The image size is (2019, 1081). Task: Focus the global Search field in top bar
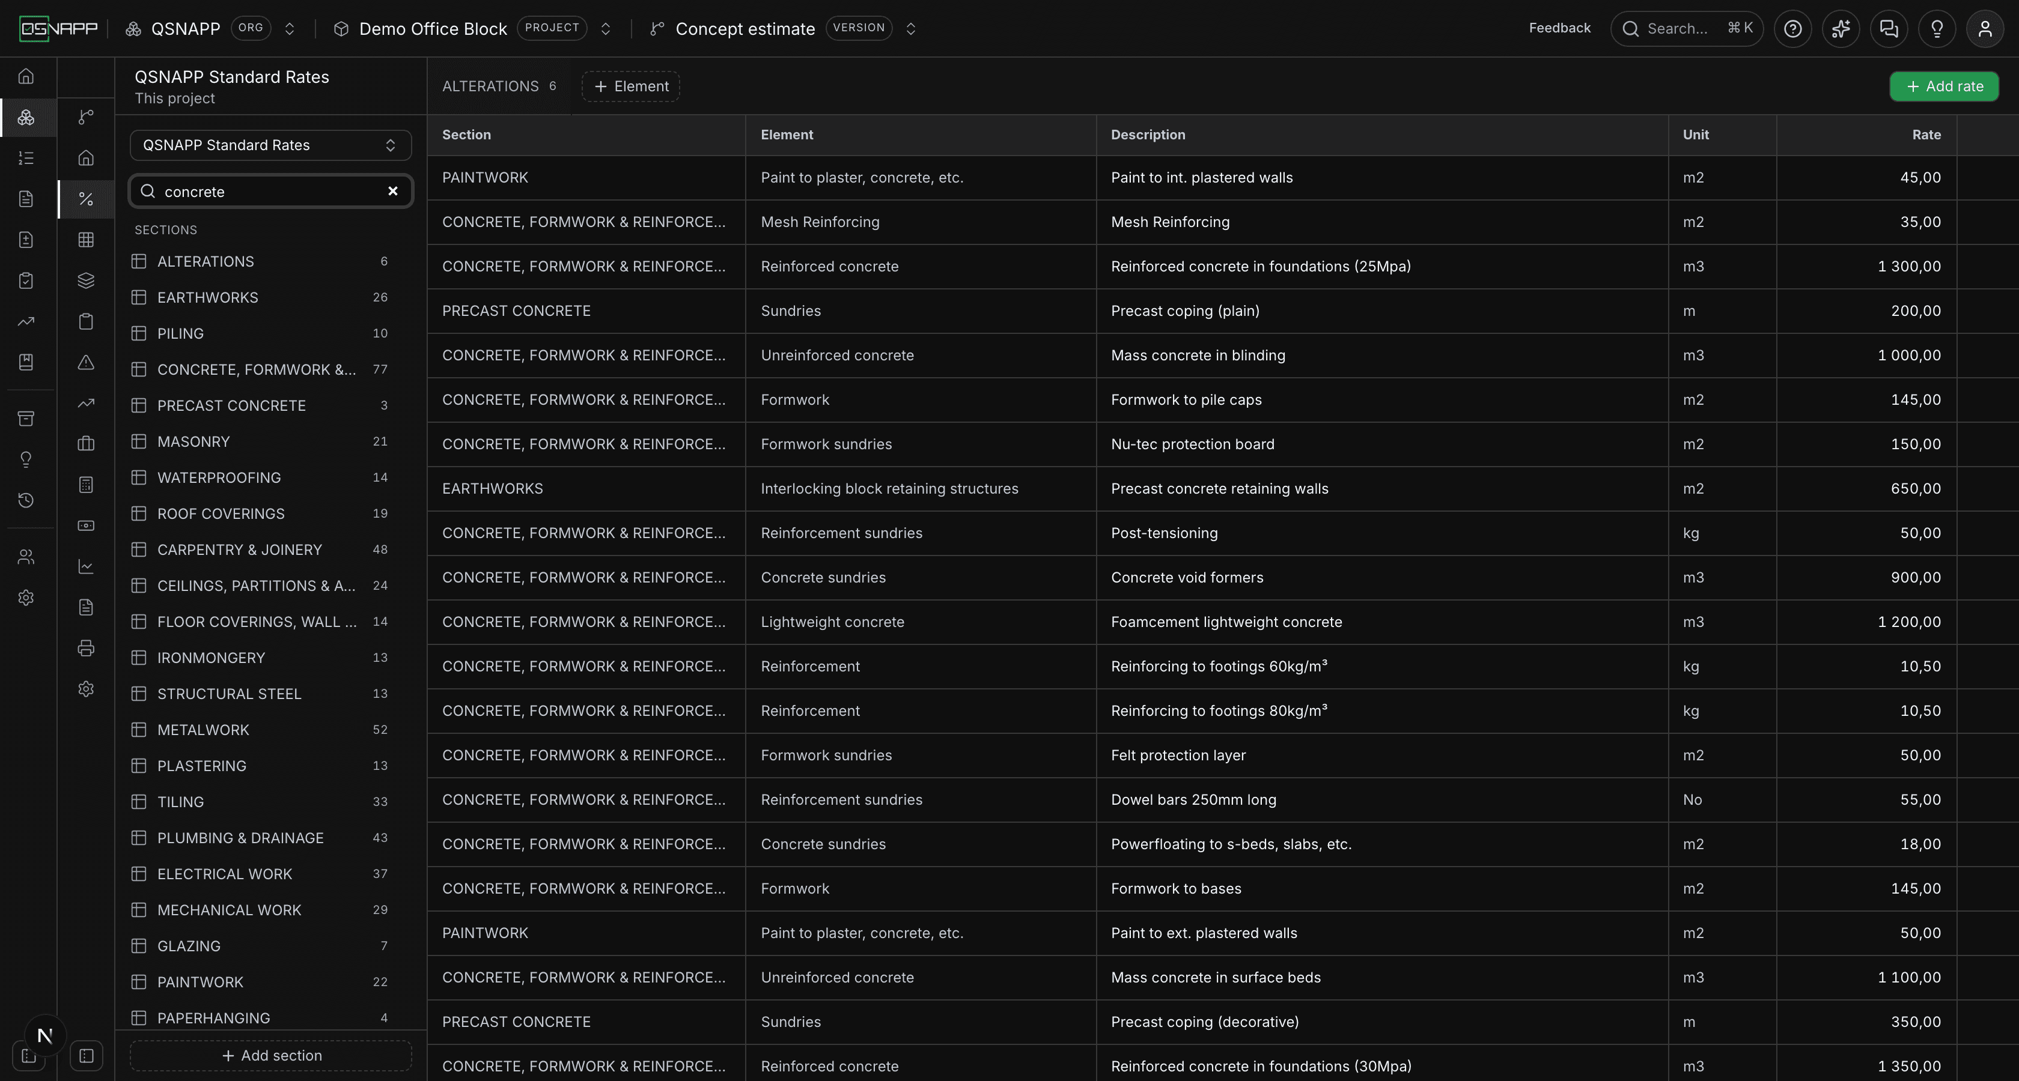tap(1687, 29)
